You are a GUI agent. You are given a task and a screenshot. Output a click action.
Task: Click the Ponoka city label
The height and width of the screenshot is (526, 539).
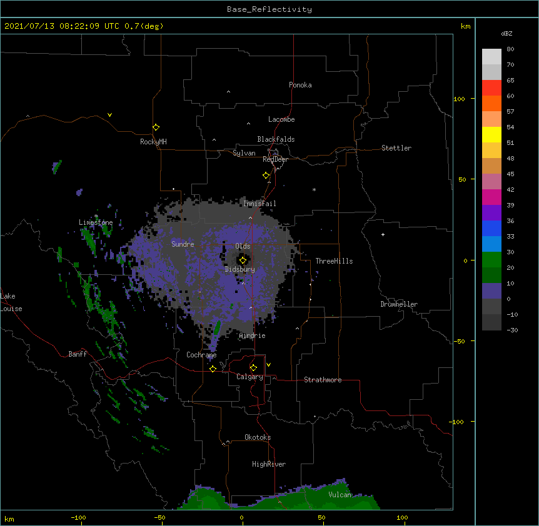[300, 85]
